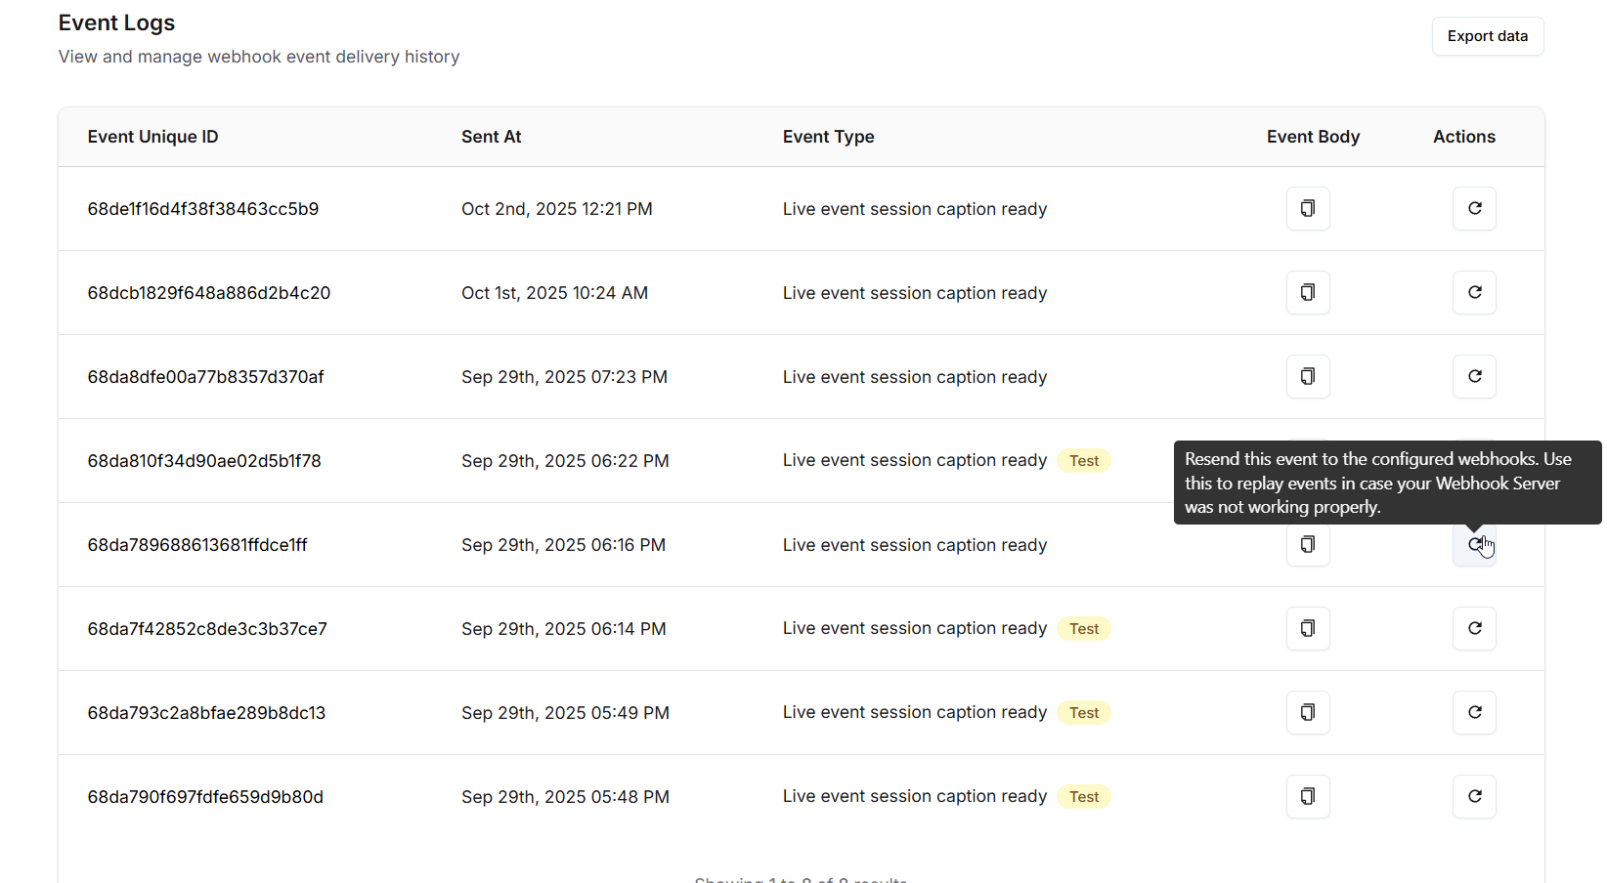The width and height of the screenshot is (1607, 883).
Task: Click the Event Unique ID column header
Action: coord(152,137)
